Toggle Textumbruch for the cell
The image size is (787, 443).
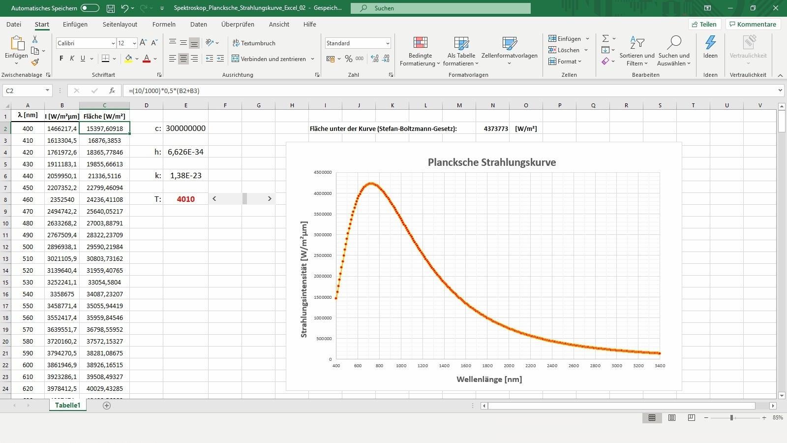(254, 43)
